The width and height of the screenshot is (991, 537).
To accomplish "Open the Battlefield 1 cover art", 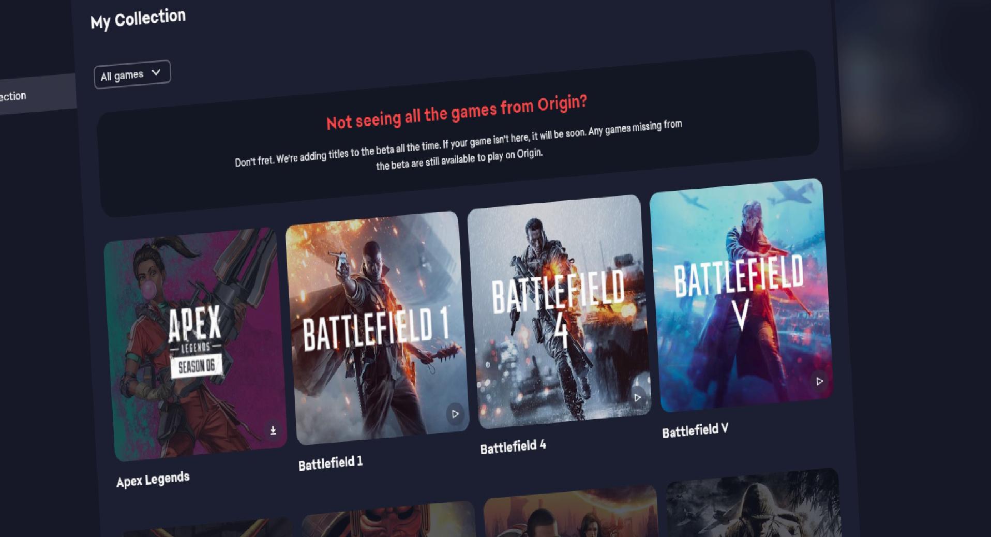I will point(378,327).
